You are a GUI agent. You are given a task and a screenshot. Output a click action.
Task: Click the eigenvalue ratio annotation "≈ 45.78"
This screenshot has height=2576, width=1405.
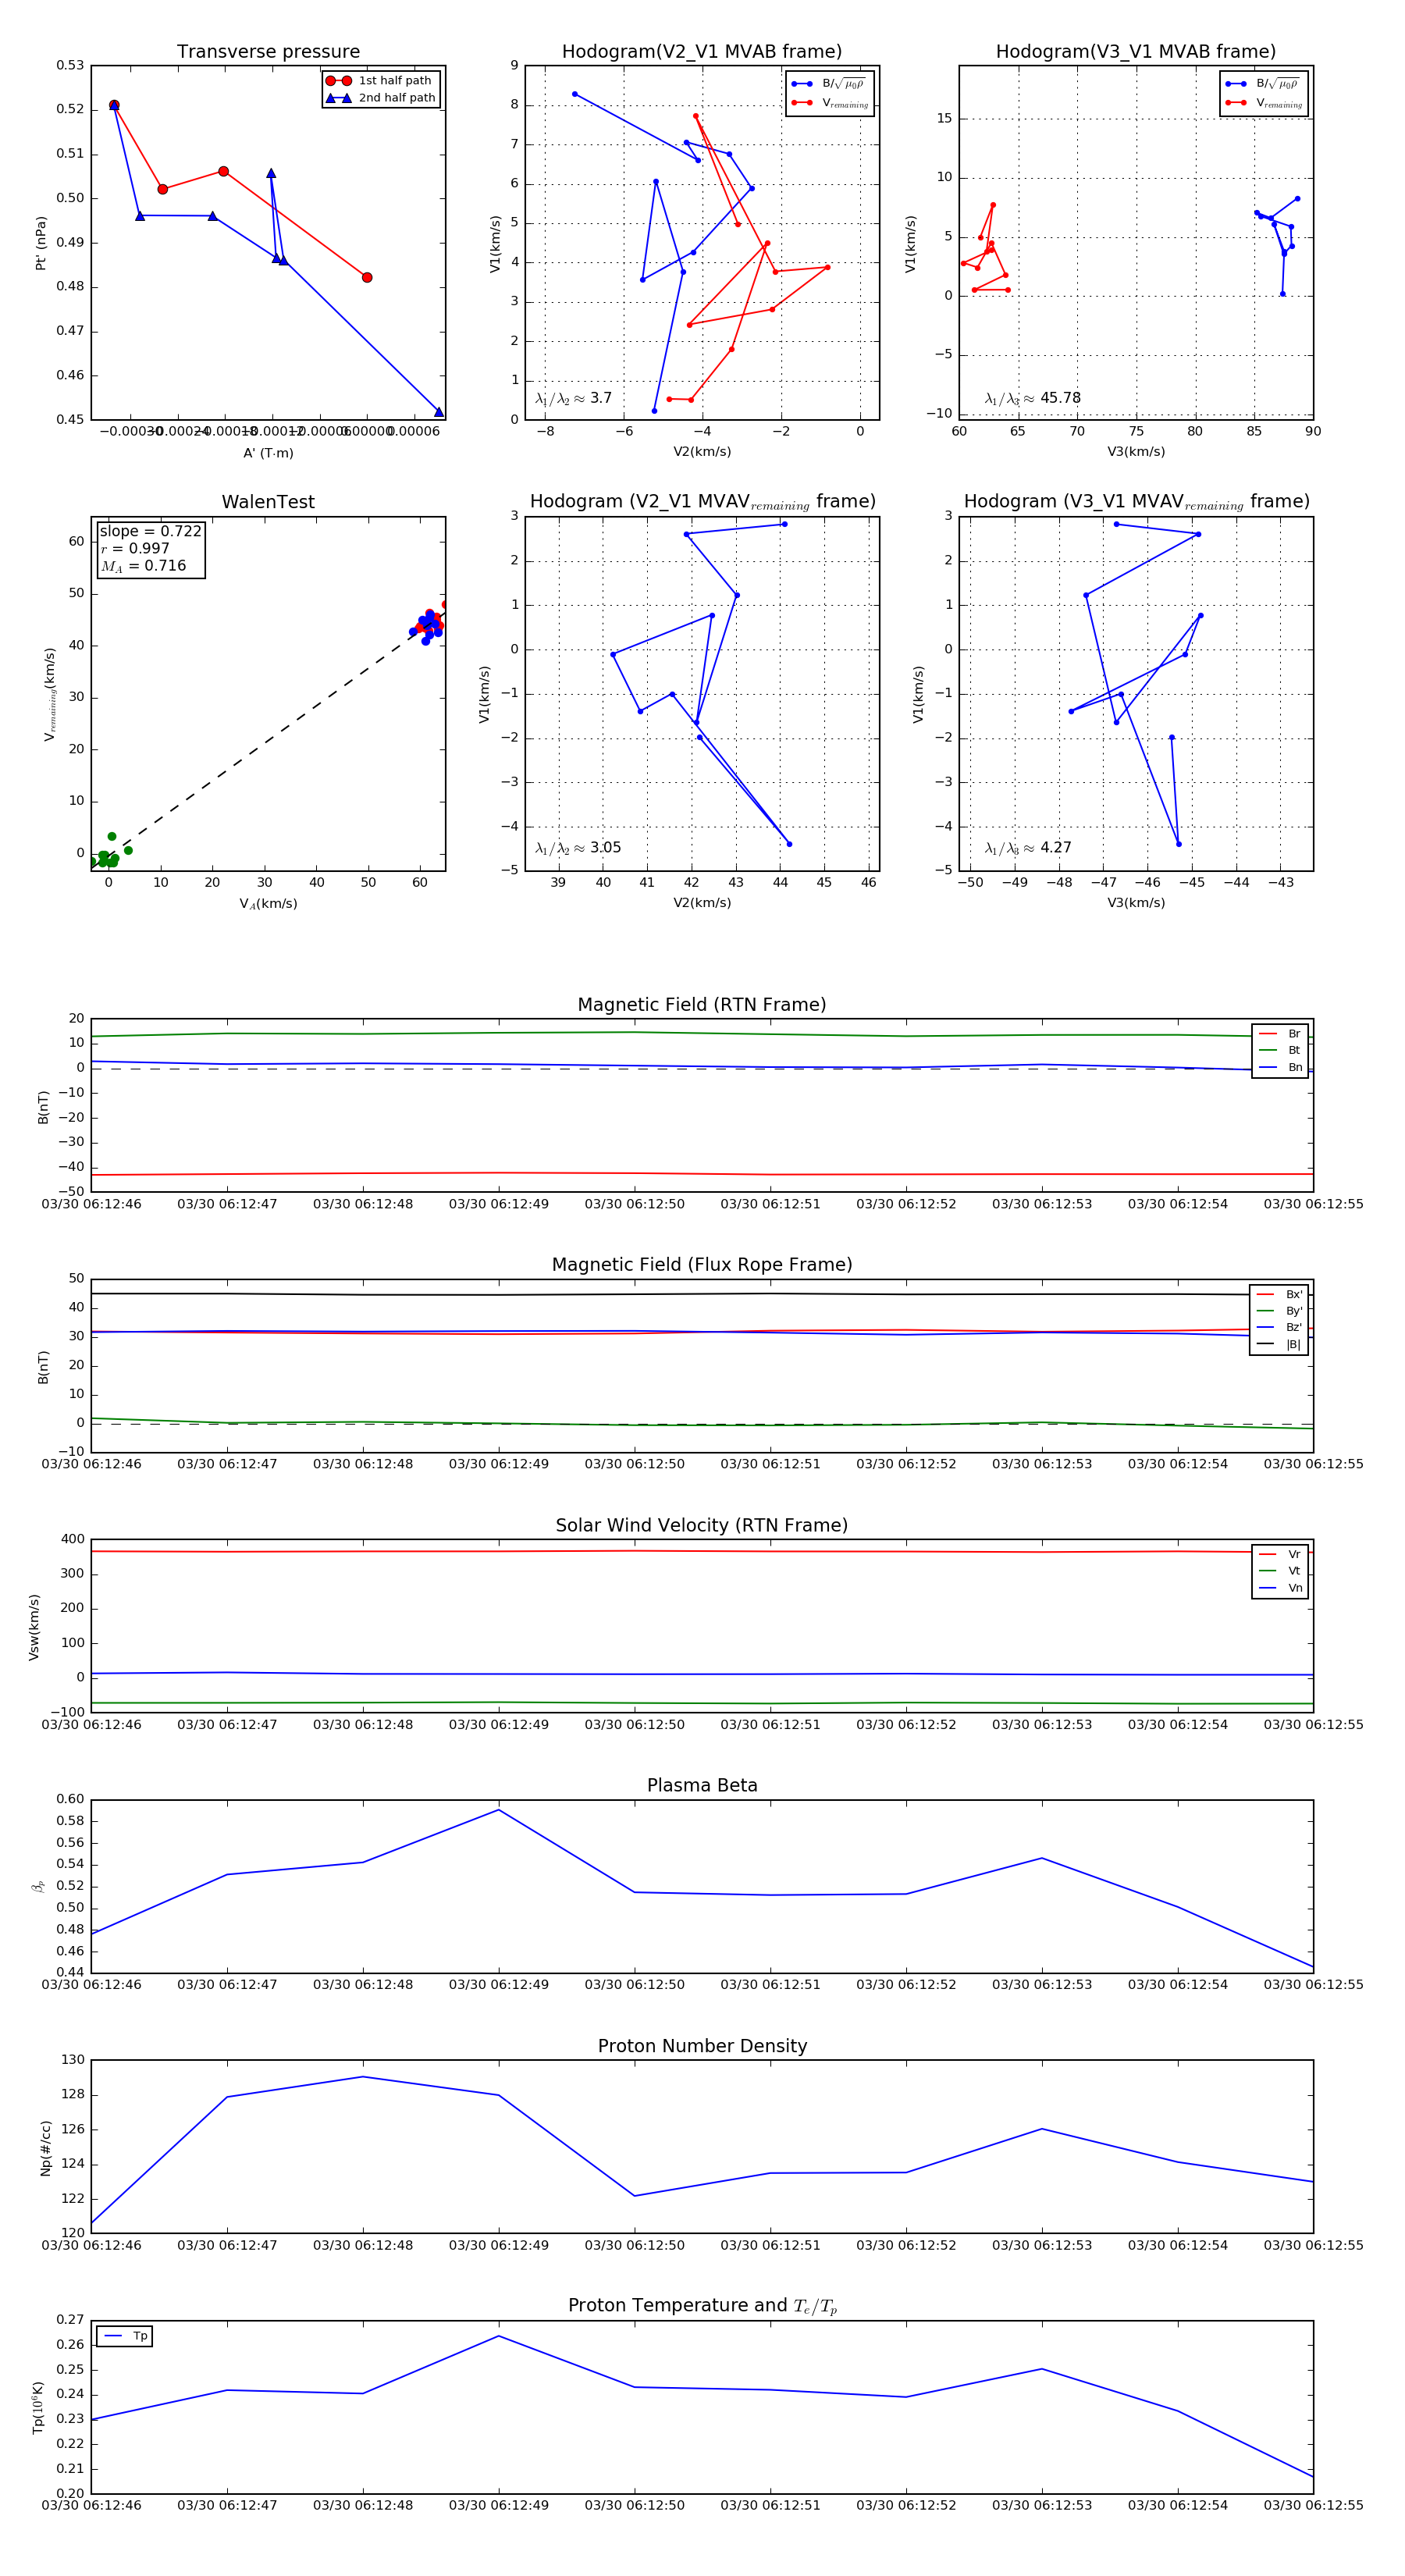(1051, 398)
